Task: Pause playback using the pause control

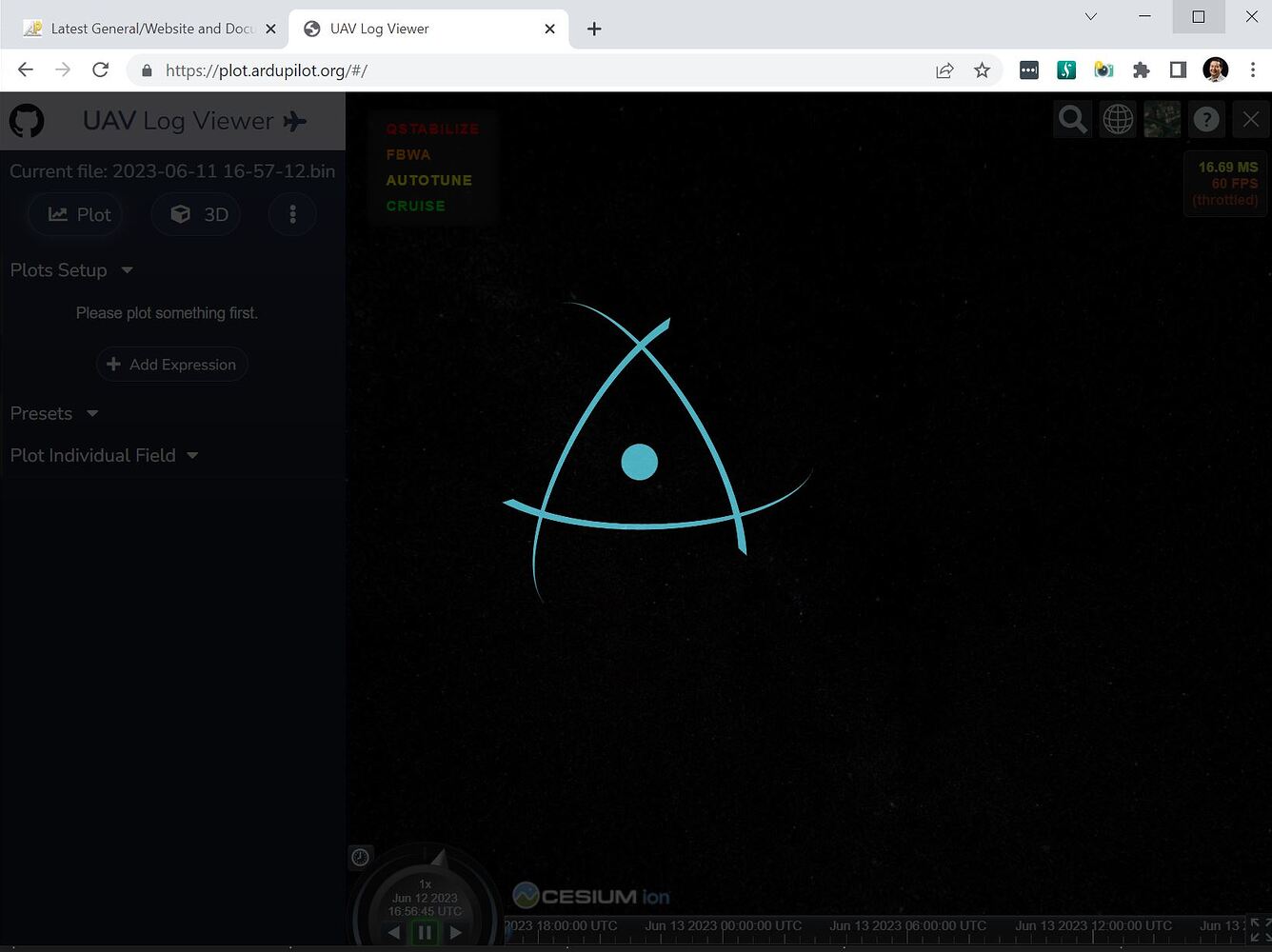Action: click(x=425, y=933)
